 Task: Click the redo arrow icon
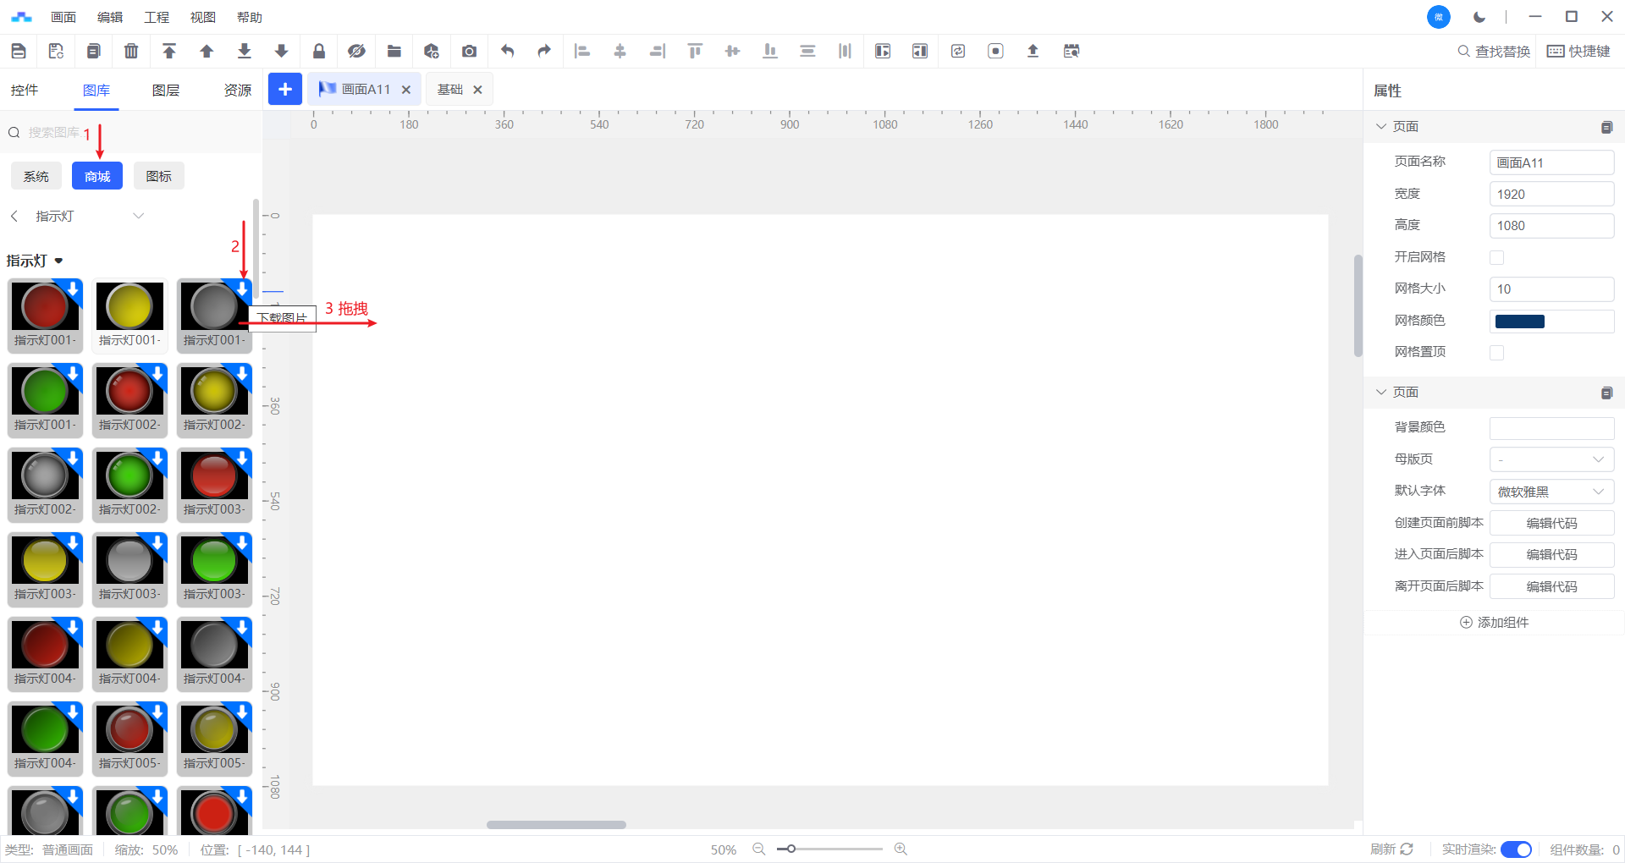[x=544, y=52]
